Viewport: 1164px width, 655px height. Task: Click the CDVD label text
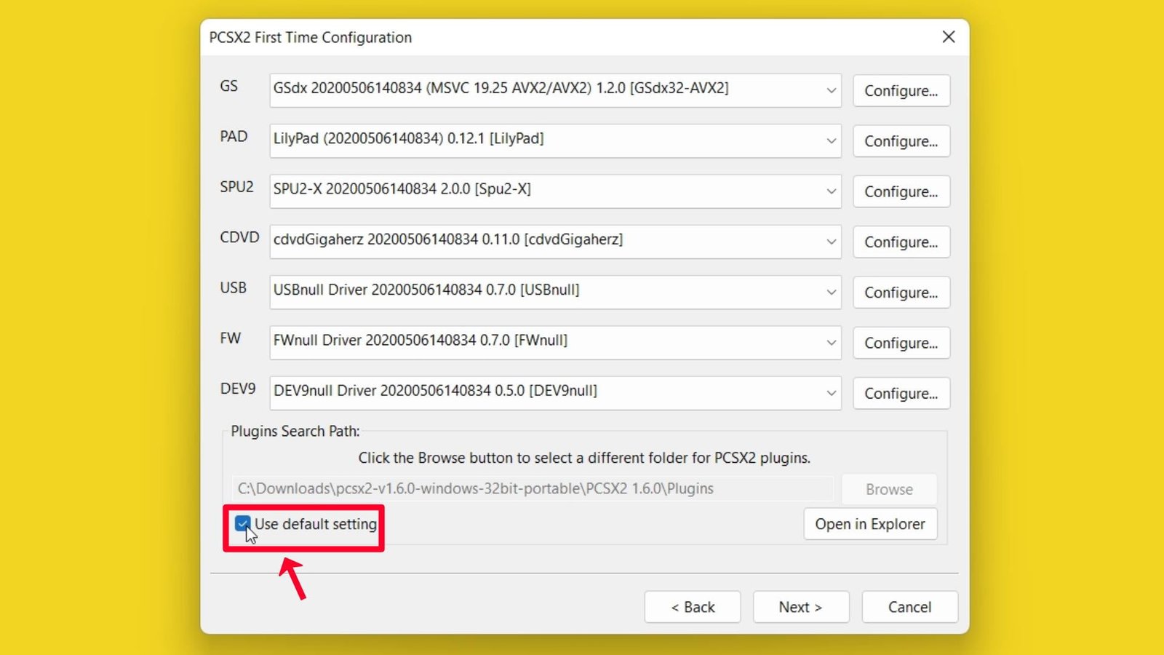(239, 237)
